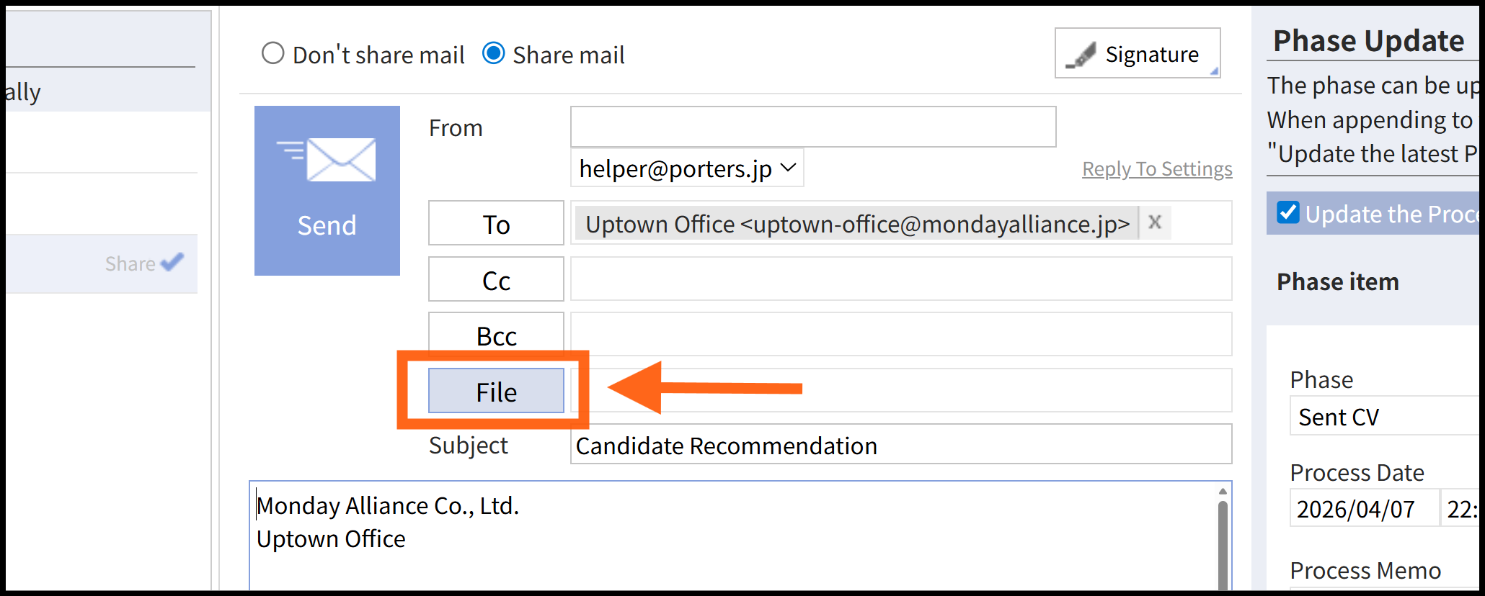This screenshot has width=1485, height=596.
Task: Click the Send envelope icon
Action: pyautogui.click(x=327, y=161)
